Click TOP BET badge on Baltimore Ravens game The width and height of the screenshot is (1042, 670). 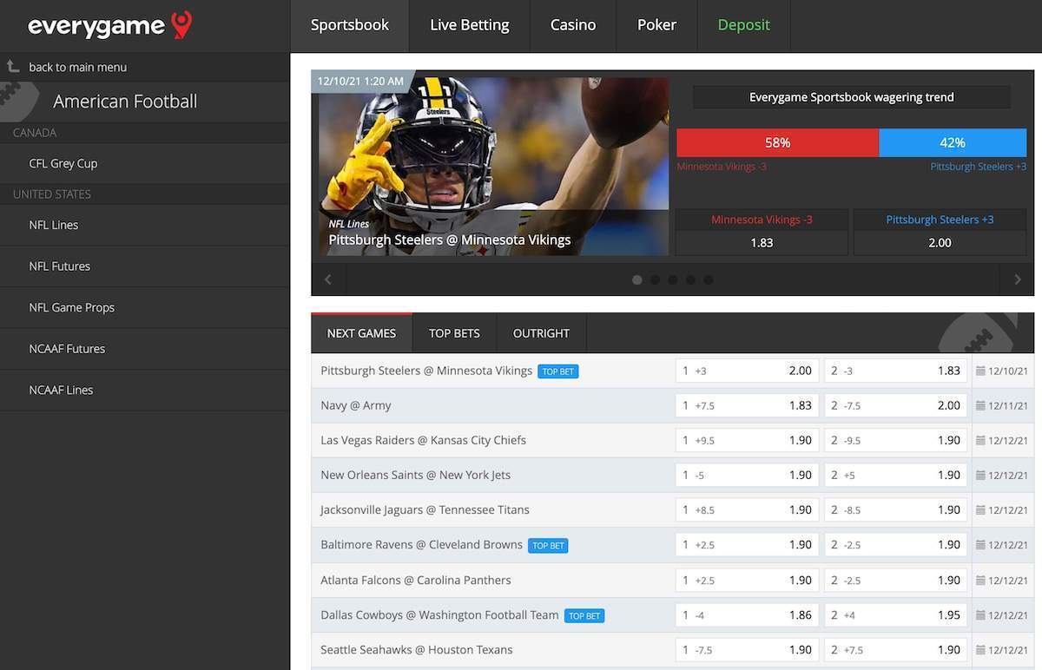(x=548, y=546)
